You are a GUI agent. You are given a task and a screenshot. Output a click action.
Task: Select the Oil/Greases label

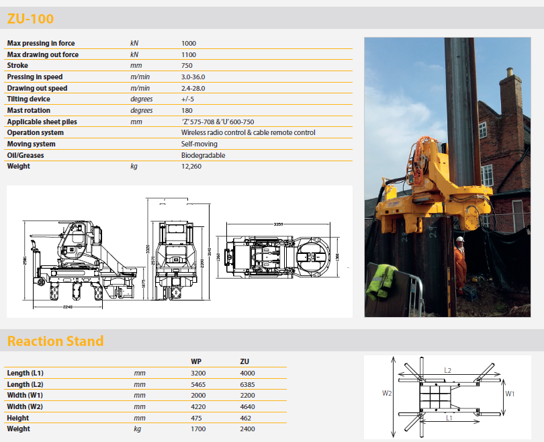click(26, 155)
